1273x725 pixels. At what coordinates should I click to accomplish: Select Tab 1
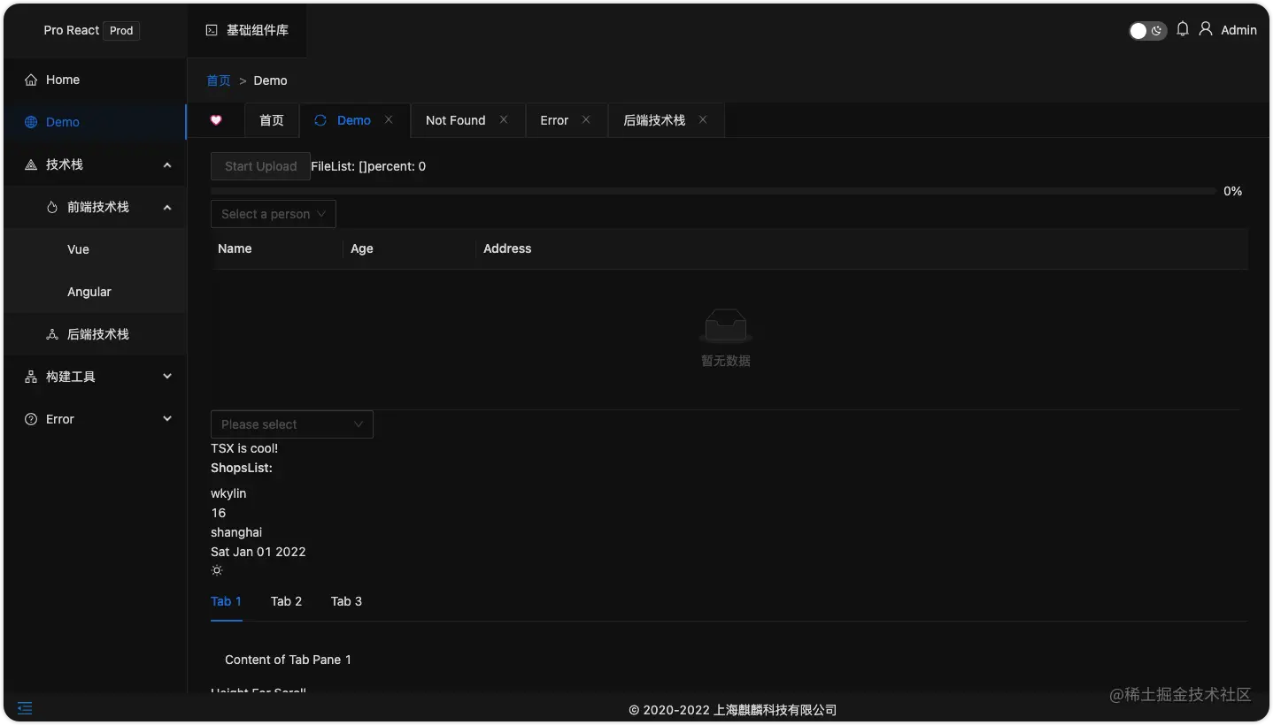227,601
